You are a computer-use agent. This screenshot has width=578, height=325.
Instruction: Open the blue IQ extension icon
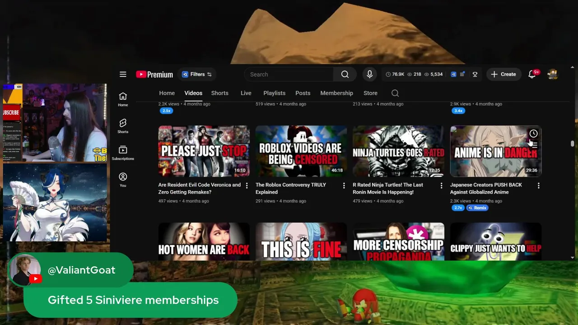(453, 74)
